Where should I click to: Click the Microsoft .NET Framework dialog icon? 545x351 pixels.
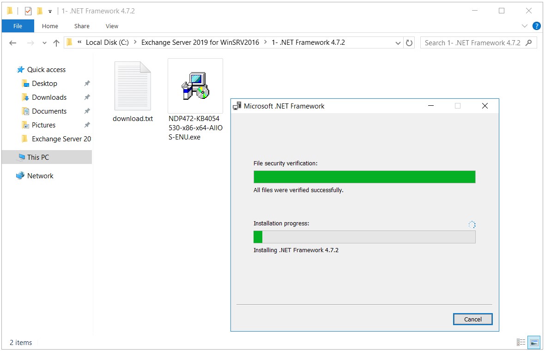(237, 106)
